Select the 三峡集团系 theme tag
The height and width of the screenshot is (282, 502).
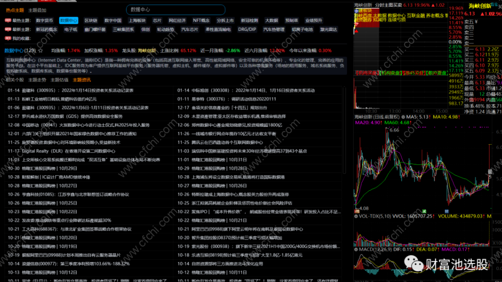(123, 29)
